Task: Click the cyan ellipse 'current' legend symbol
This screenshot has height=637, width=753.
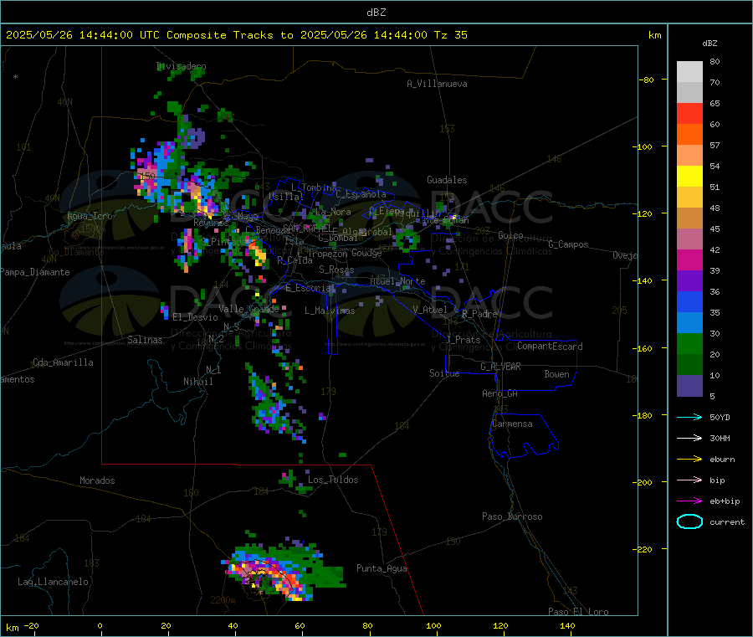Action: [689, 521]
